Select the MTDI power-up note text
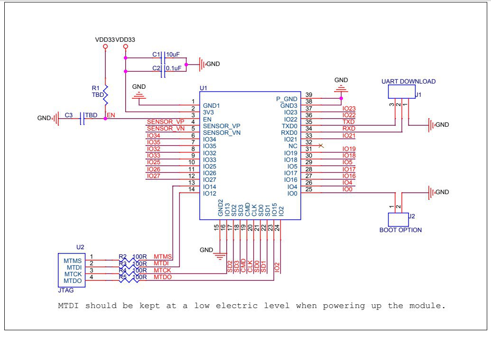Viewport: 491px width, 337px height. 252,306
